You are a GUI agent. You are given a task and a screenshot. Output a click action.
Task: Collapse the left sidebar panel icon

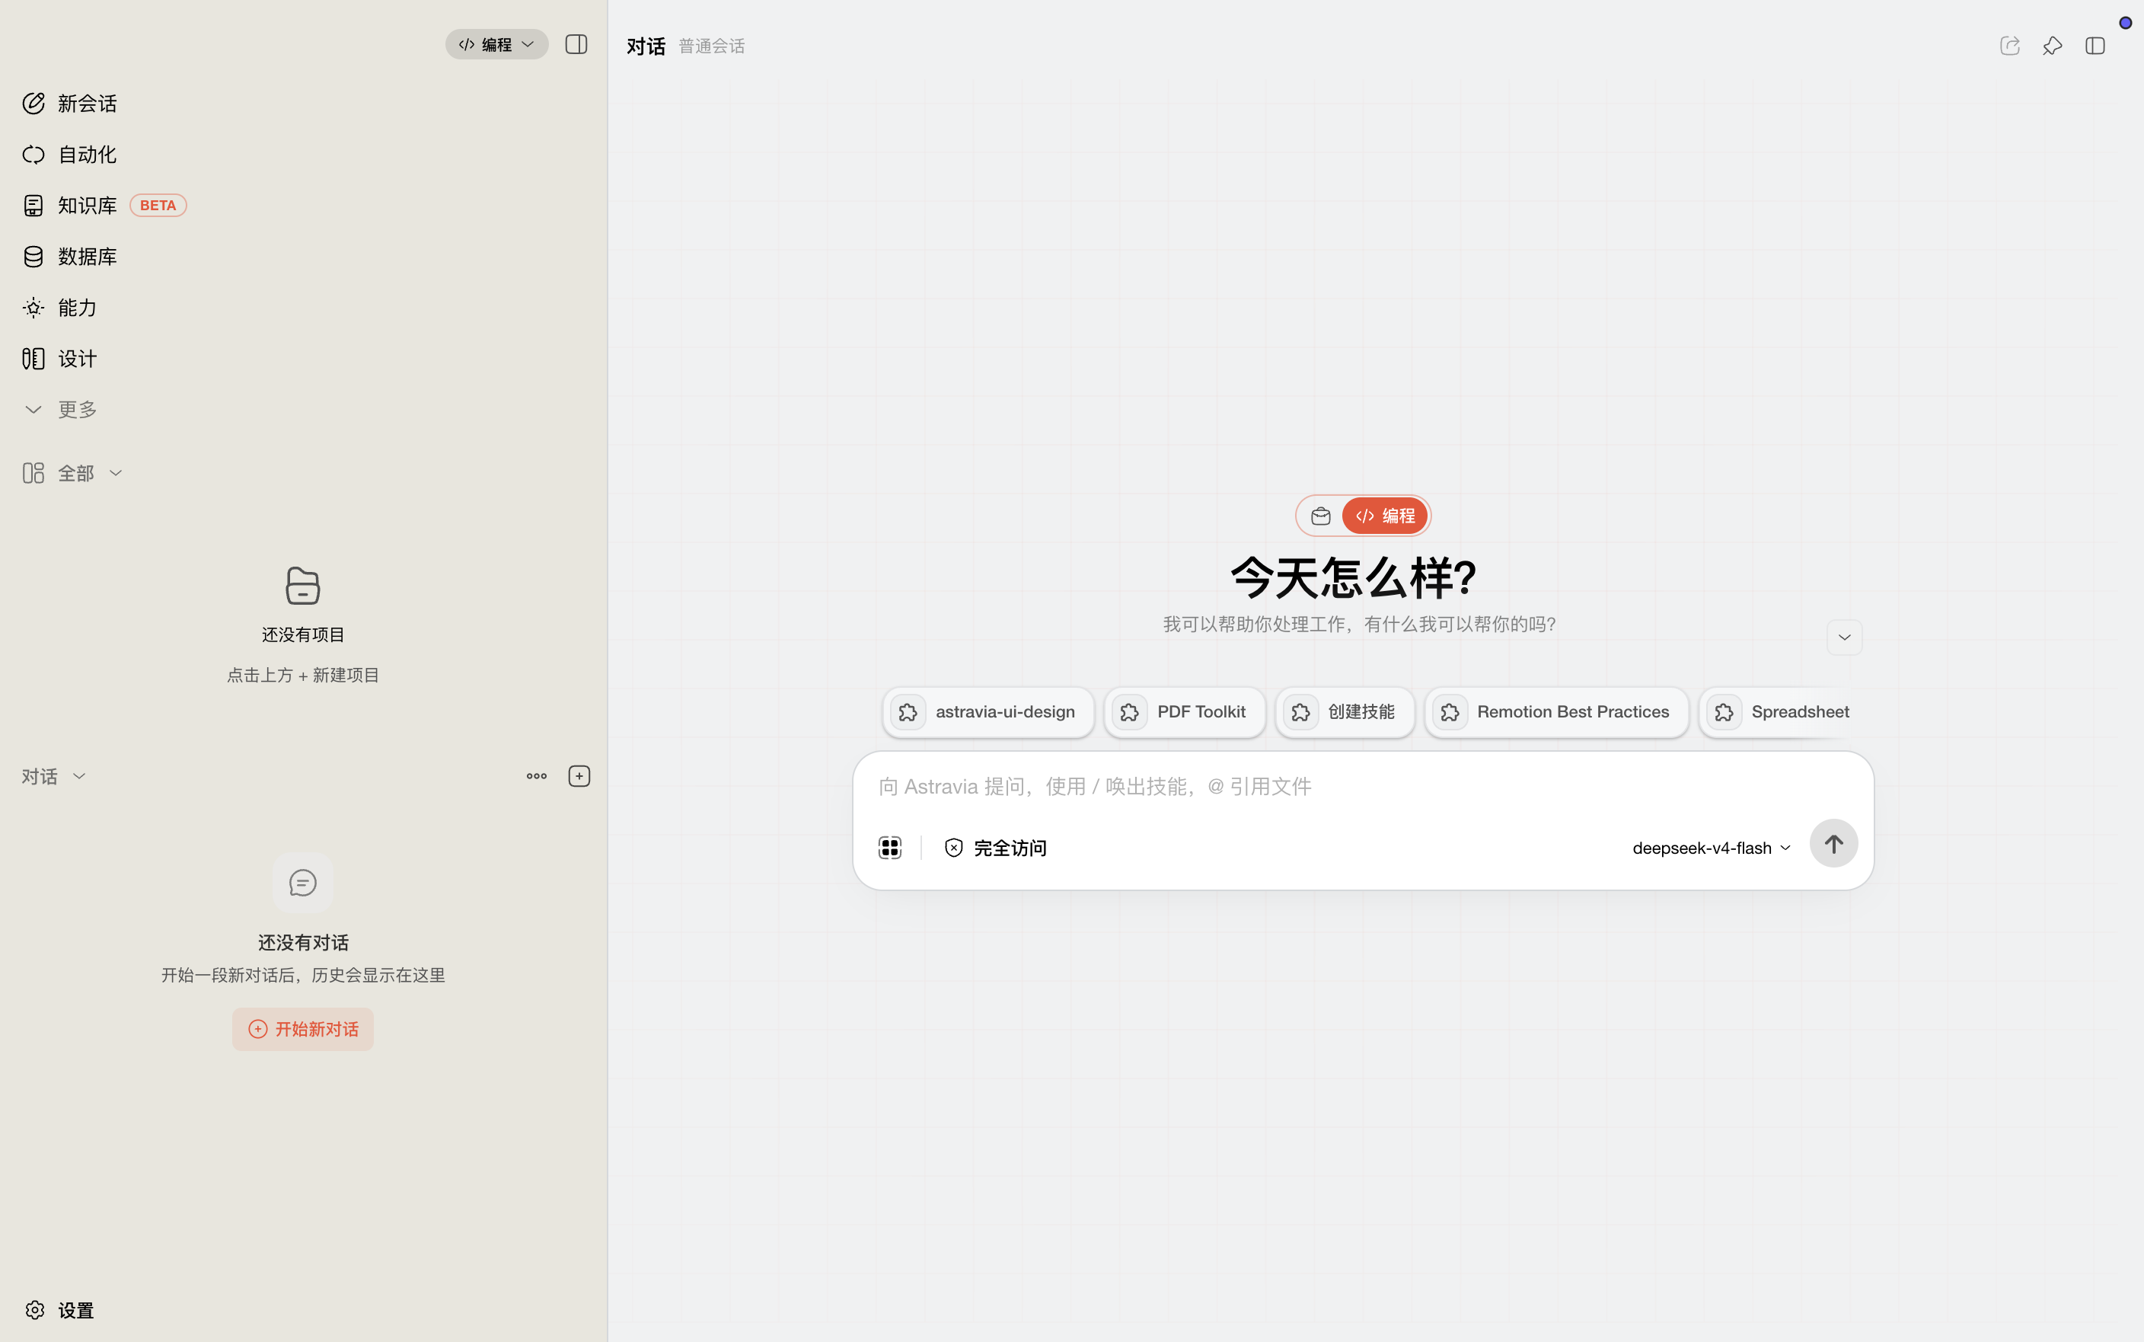click(x=576, y=44)
